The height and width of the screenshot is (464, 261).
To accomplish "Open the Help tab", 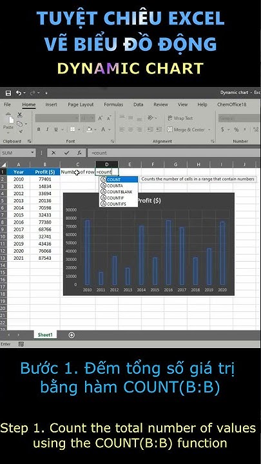I will tap(202, 104).
